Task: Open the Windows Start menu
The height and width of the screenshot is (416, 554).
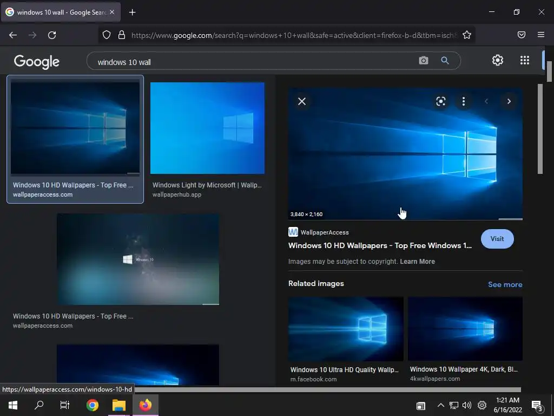Action: coord(13,405)
